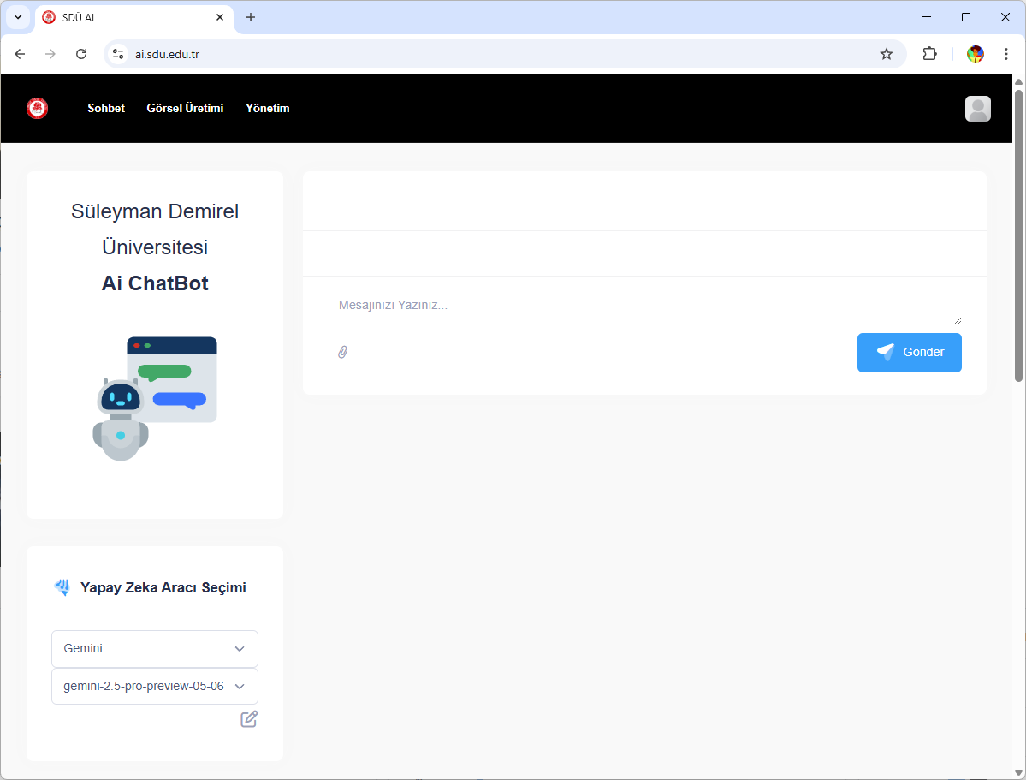Navigate to Görsel Üretimi page
The width and height of the screenshot is (1026, 780).
coord(185,109)
